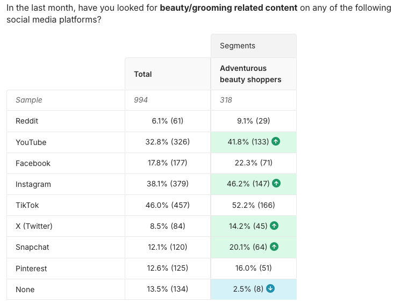Click the Instagram total value 38.1% (379)
This screenshot has height=304, width=401.
coord(168,184)
